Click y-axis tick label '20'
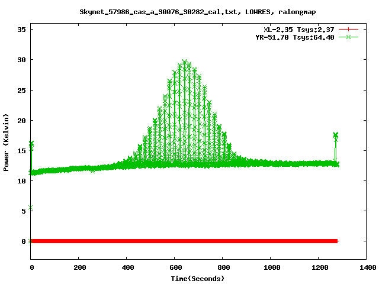Image resolution: width=379 pixels, height=284 pixels. point(21,121)
